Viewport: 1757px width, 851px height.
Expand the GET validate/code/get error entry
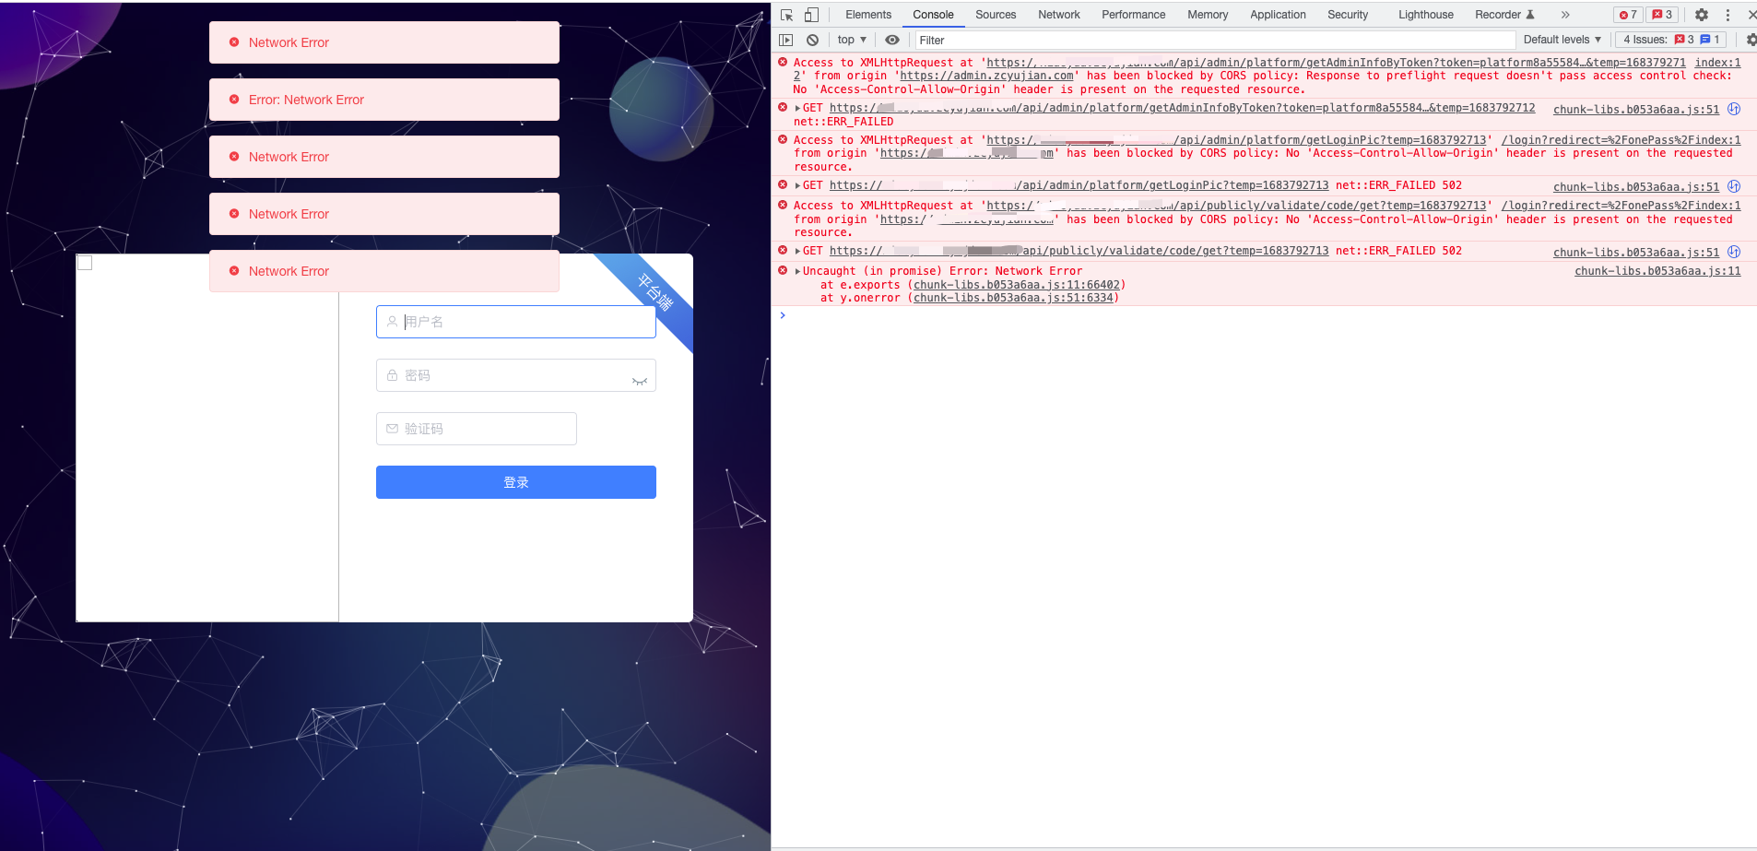pyautogui.click(x=797, y=251)
